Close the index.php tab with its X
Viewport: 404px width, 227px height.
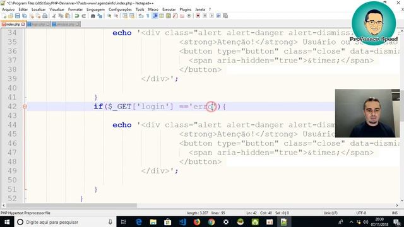(23, 24)
